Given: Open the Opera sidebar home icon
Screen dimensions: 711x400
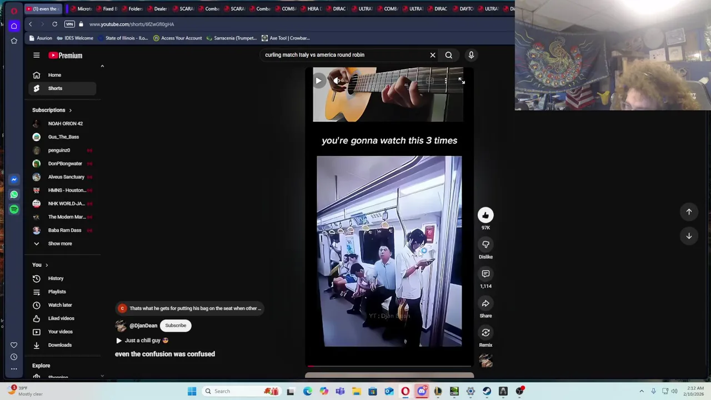Looking at the screenshot, I should click(14, 26).
